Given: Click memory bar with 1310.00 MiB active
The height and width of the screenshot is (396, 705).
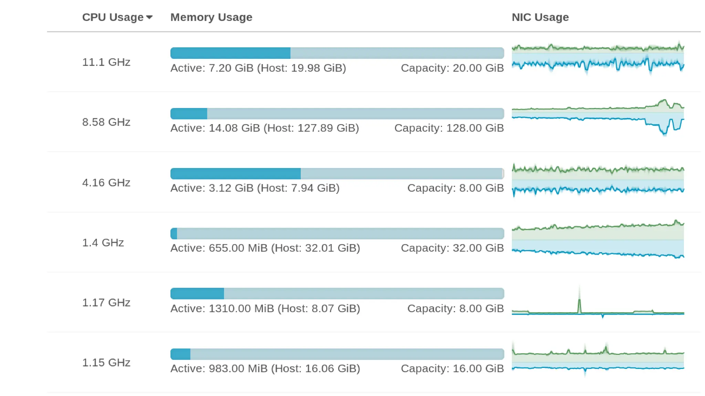Looking at the screenshot, I should [337, 294].
